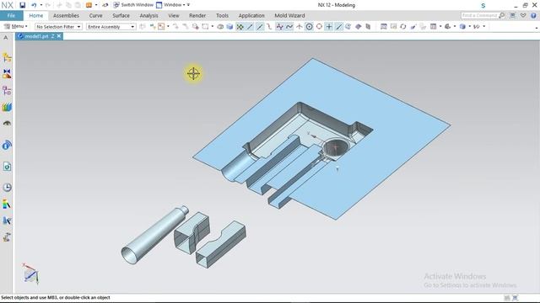540x303 pixels.
Task: Click the refresh circular arrows toolbar icon
Action: pos(403,26)
